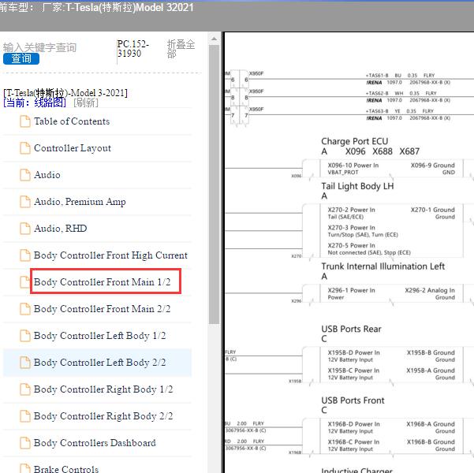Click the X195B-B Ground pin label

431,352
